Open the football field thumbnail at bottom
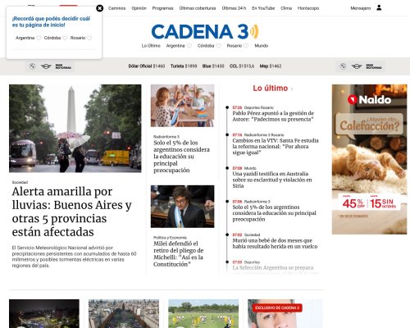This screenshot has height=328, width=410. pos(203,313)
